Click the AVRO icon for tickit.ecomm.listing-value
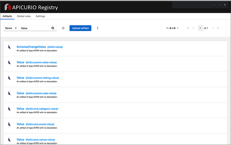Screen dimensions: 231x145 click(10, 78)
